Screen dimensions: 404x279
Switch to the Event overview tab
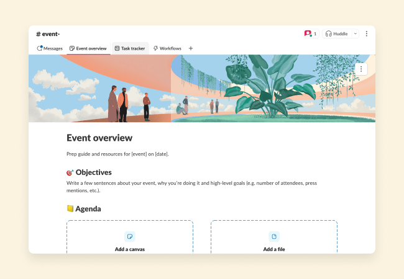click(x=88, y=48)
